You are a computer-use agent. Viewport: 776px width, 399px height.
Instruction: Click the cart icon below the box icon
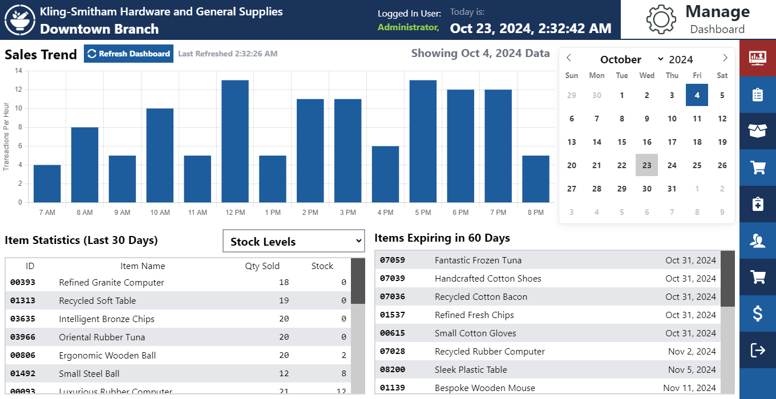757,168
